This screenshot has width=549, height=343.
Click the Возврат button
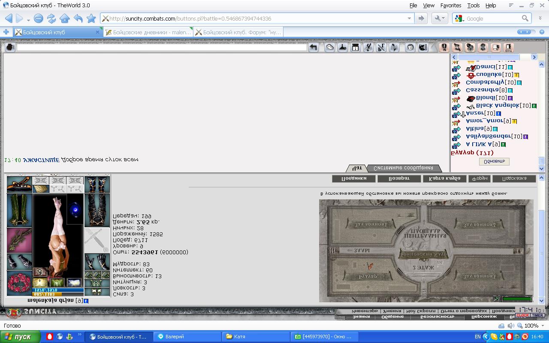pos(399,178)
